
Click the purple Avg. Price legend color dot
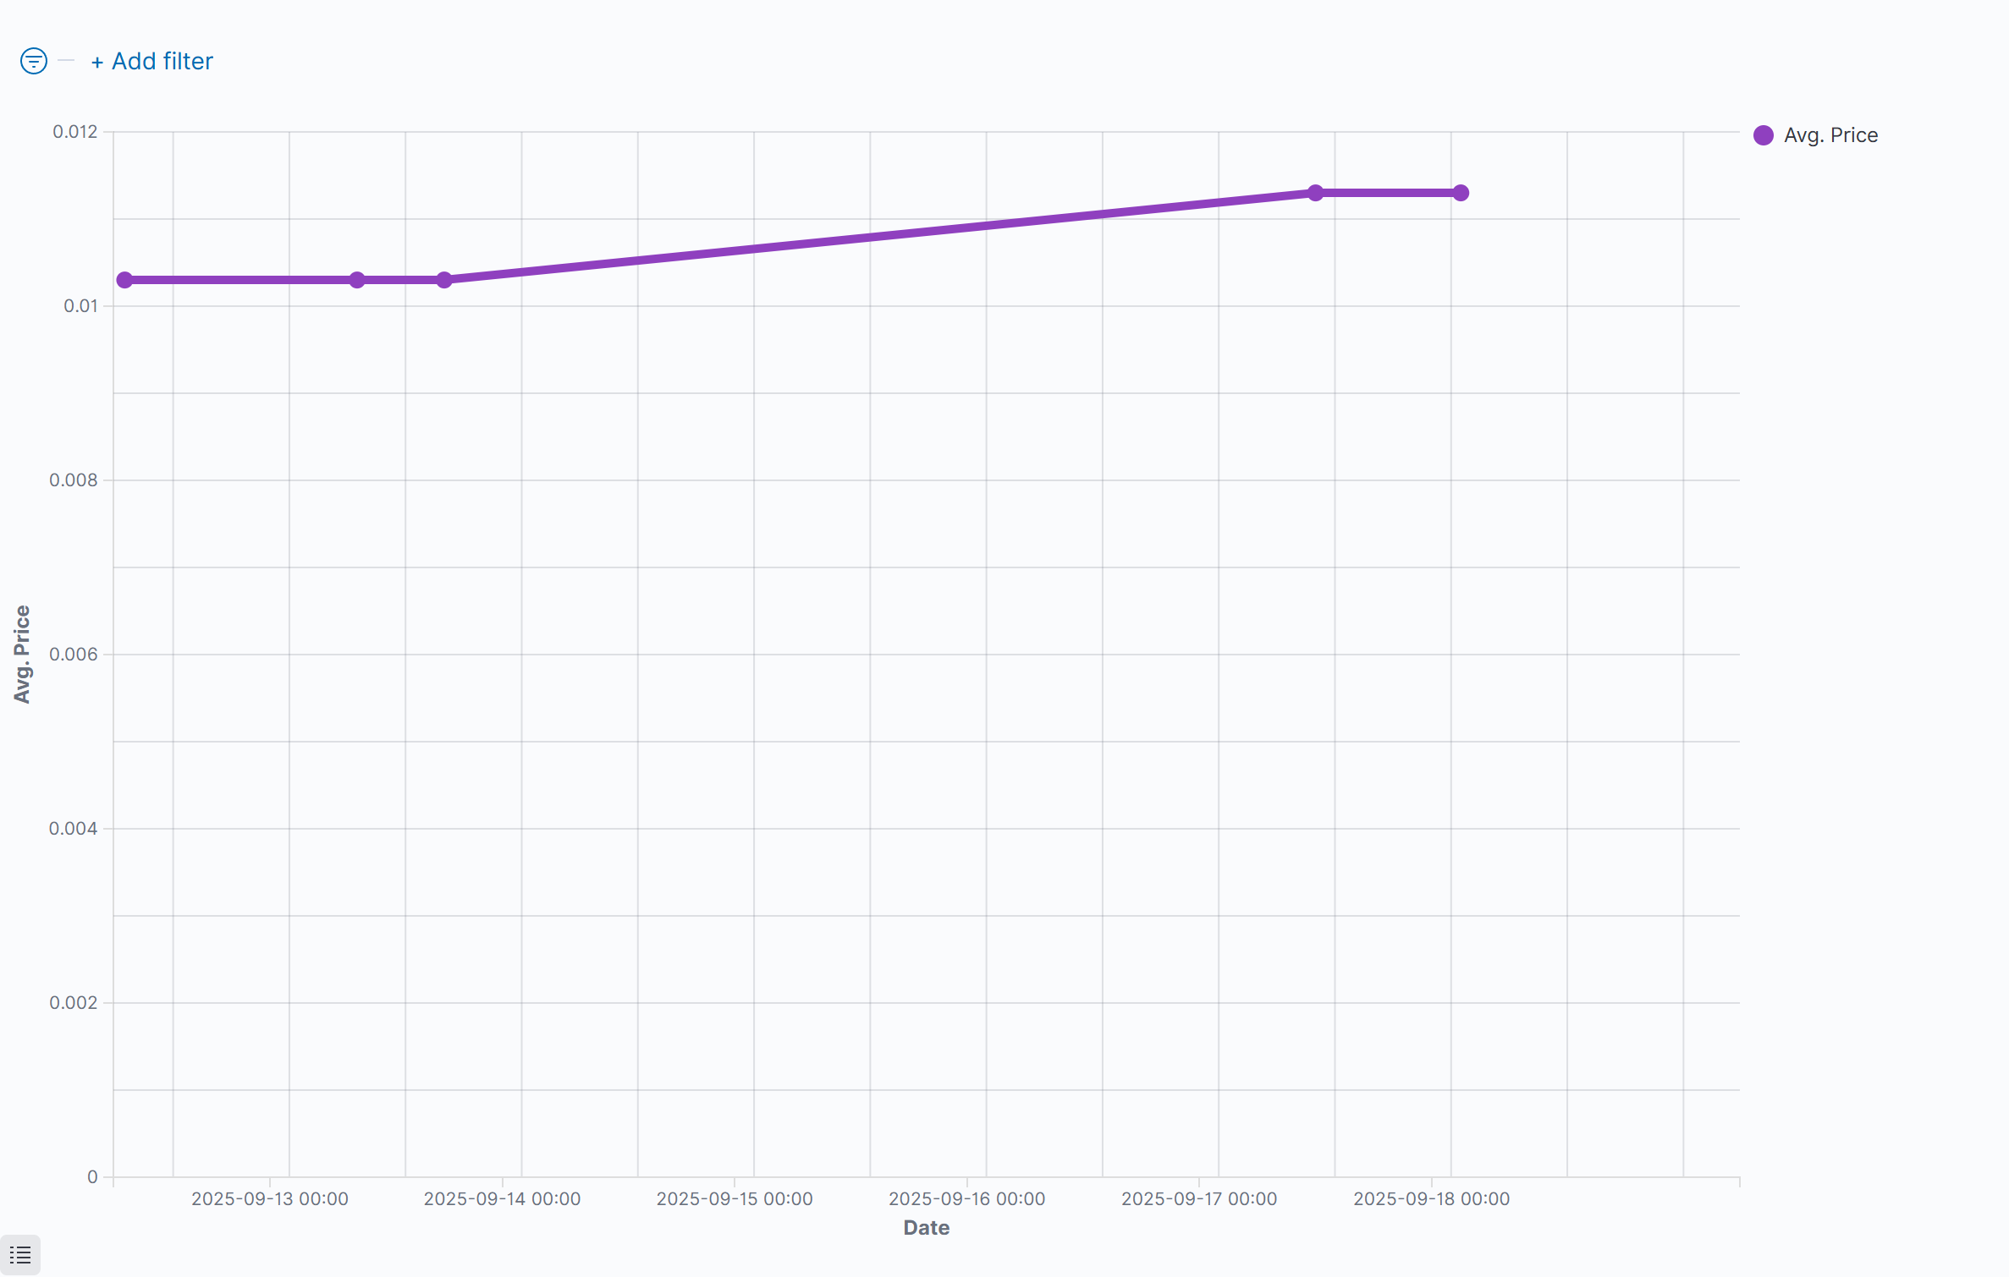1764,135
